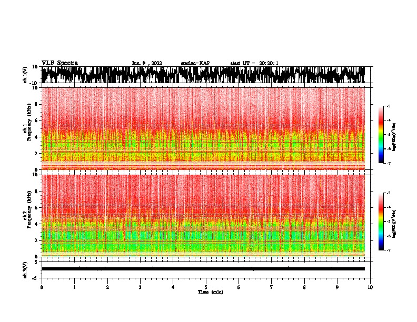The height and width of the screenshot is (322, 417).
Task: Click the ch.1 spectrogram color scale bar
Action: tap(381, 135)
